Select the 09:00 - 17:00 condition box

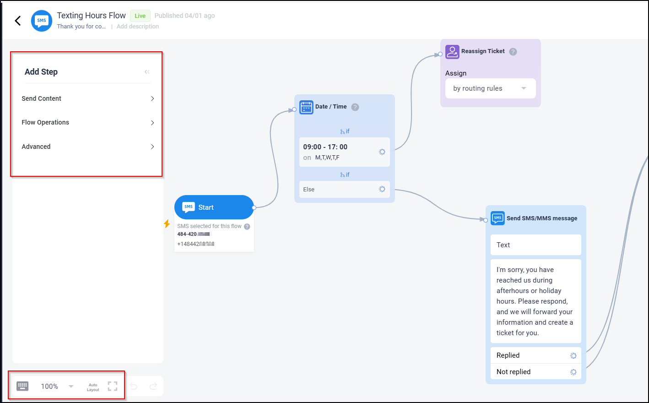click(x=345, y=152)
